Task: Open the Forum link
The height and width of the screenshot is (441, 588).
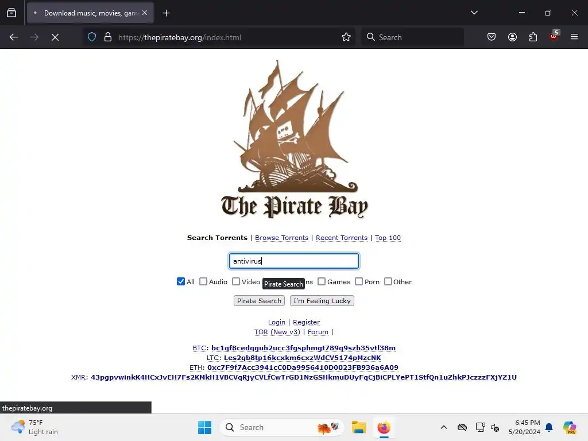Action: coord(318,332)
